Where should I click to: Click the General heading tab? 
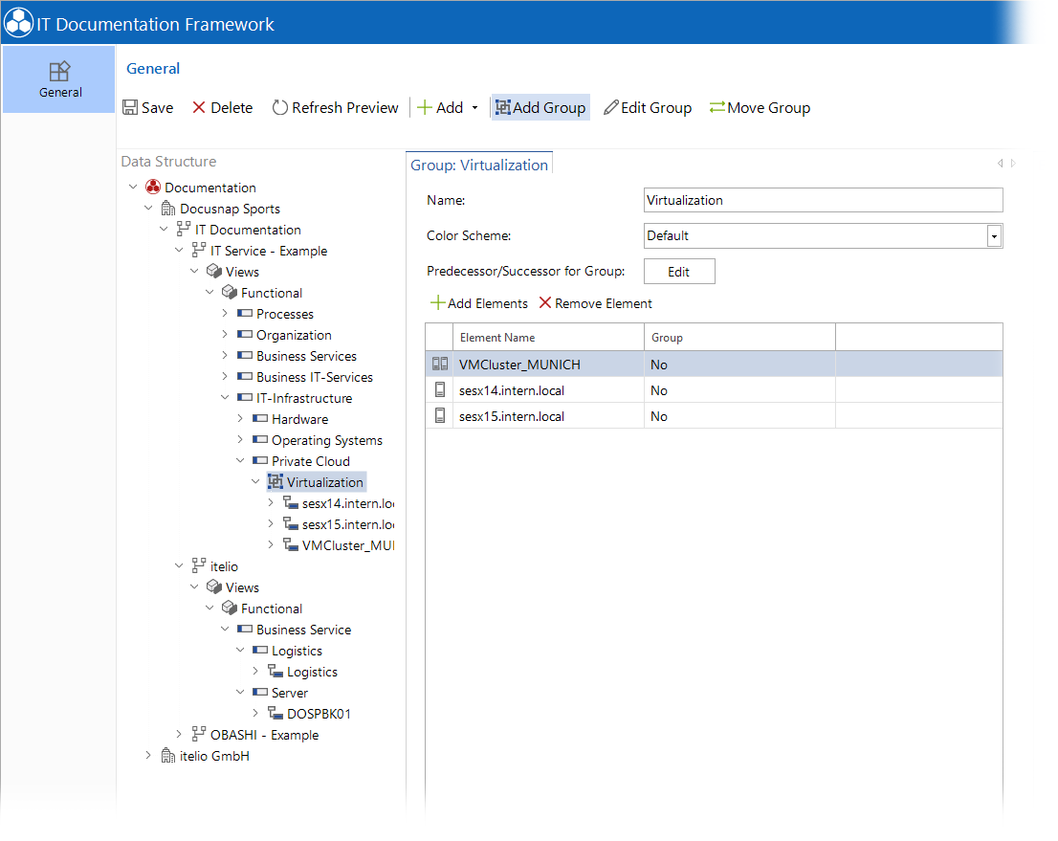pos(153,68)
